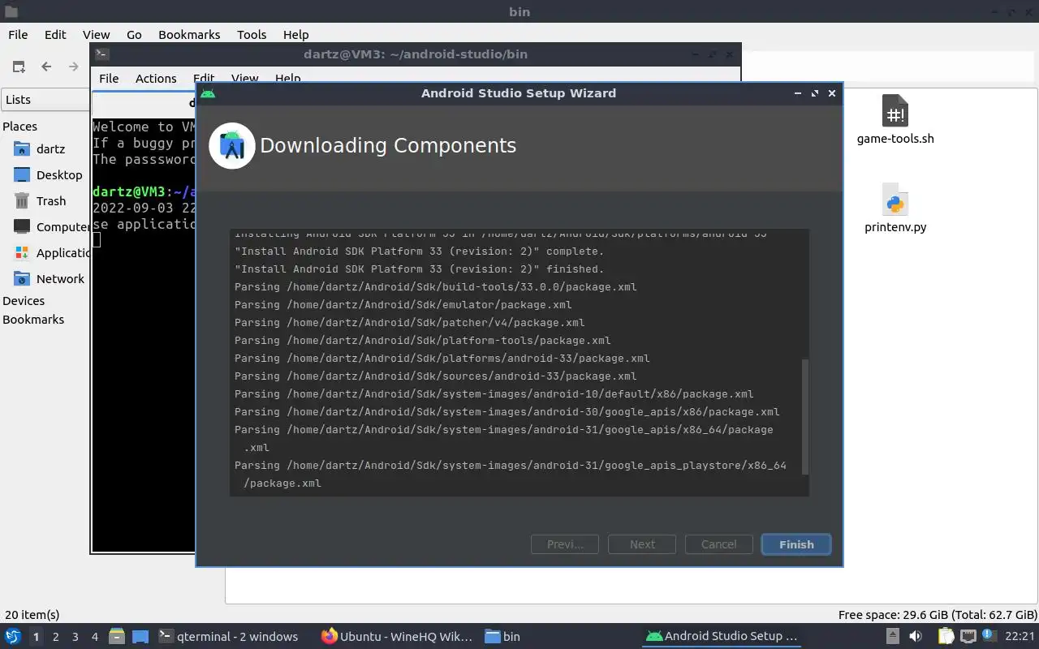Open the application launcher menu in taskbar
The height and width of the screenshot is (649, 1039).
(x=13, y=636)
